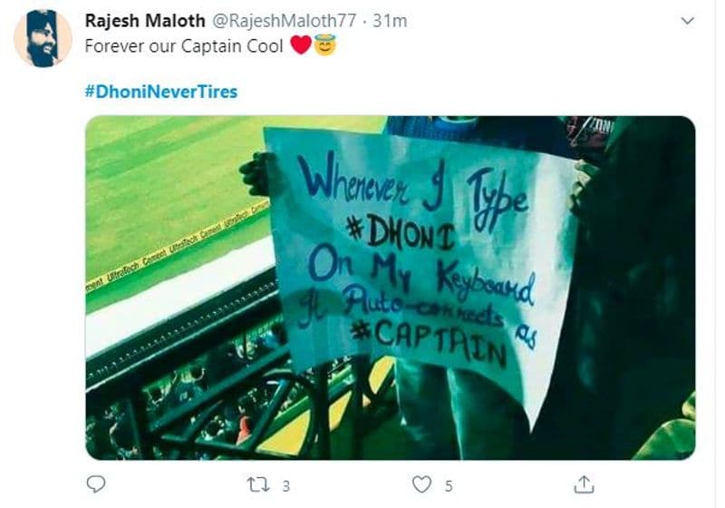The width and height of the screenshot is (725, 508).
Task: Visit the @RajeshMaloth77 handle
Action: pyautogui.click(x=284, y=21)
